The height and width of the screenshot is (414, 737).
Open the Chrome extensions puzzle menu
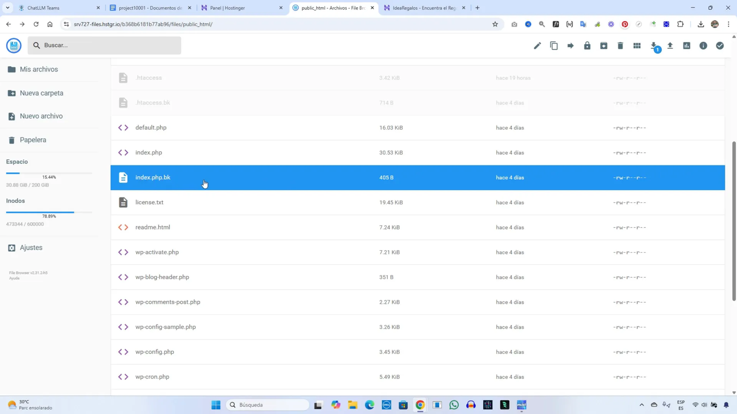click(x=681, y=24)
